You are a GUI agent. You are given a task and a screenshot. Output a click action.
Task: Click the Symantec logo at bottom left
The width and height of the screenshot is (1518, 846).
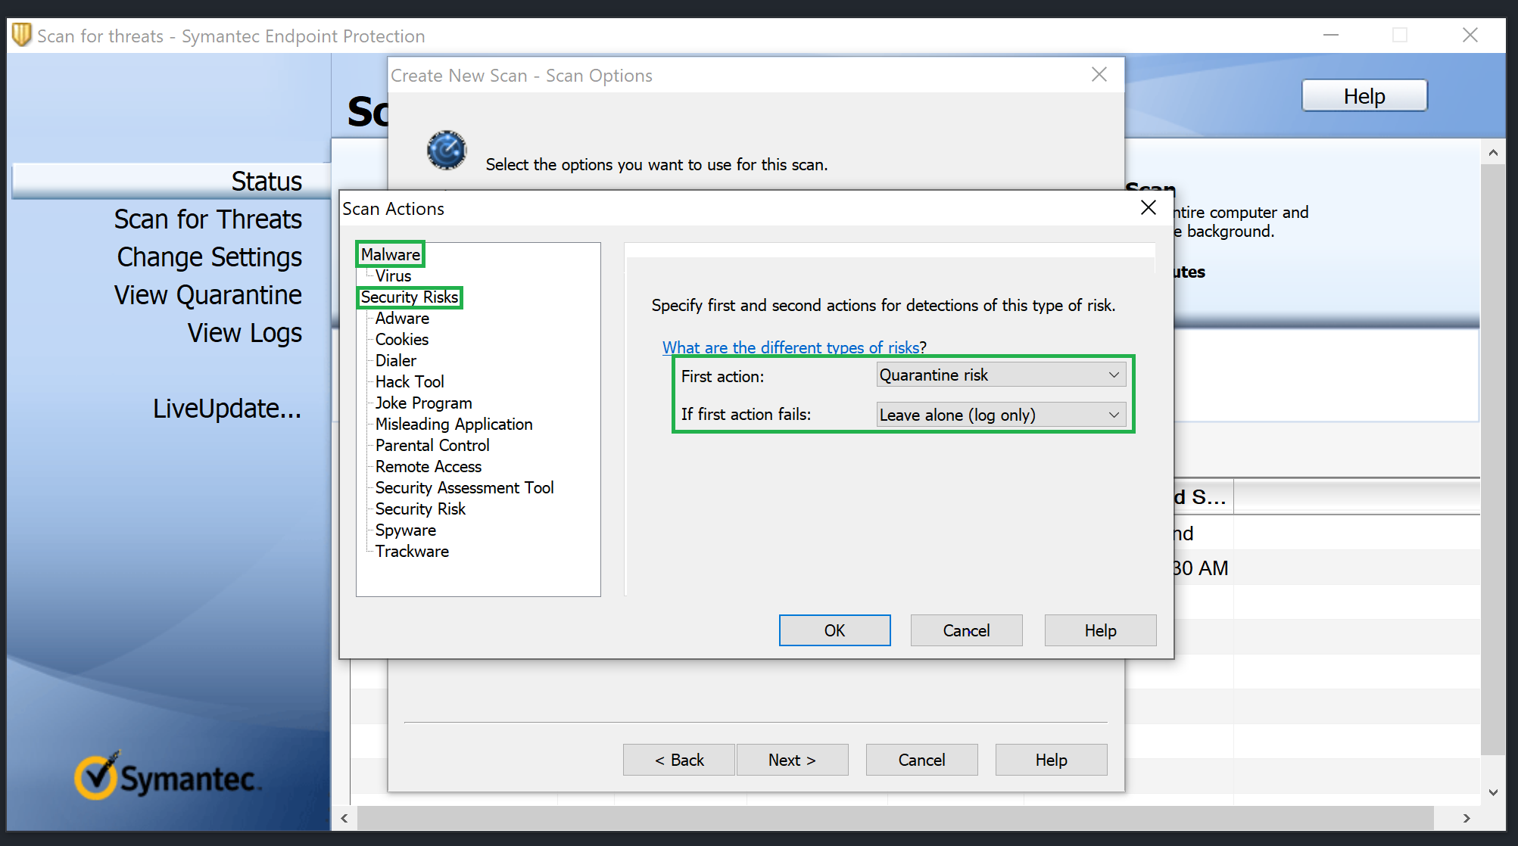(167, 777)
